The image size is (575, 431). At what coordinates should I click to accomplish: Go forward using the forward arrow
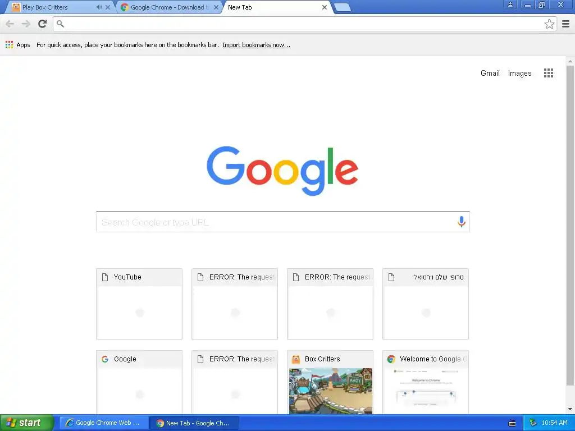click(x=26, y=24)
